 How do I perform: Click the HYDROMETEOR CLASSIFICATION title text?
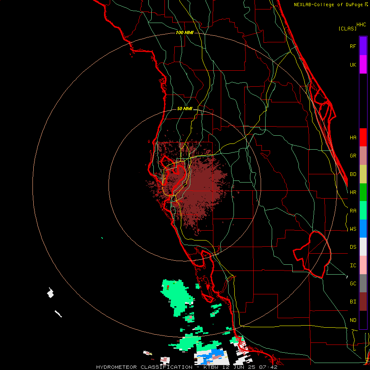point(144,367)
